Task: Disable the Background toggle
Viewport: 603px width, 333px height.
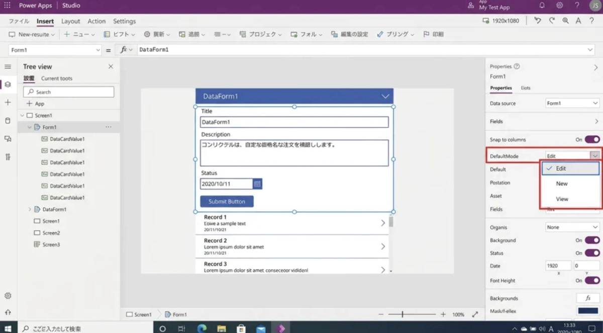Action: tap(592, 240)
